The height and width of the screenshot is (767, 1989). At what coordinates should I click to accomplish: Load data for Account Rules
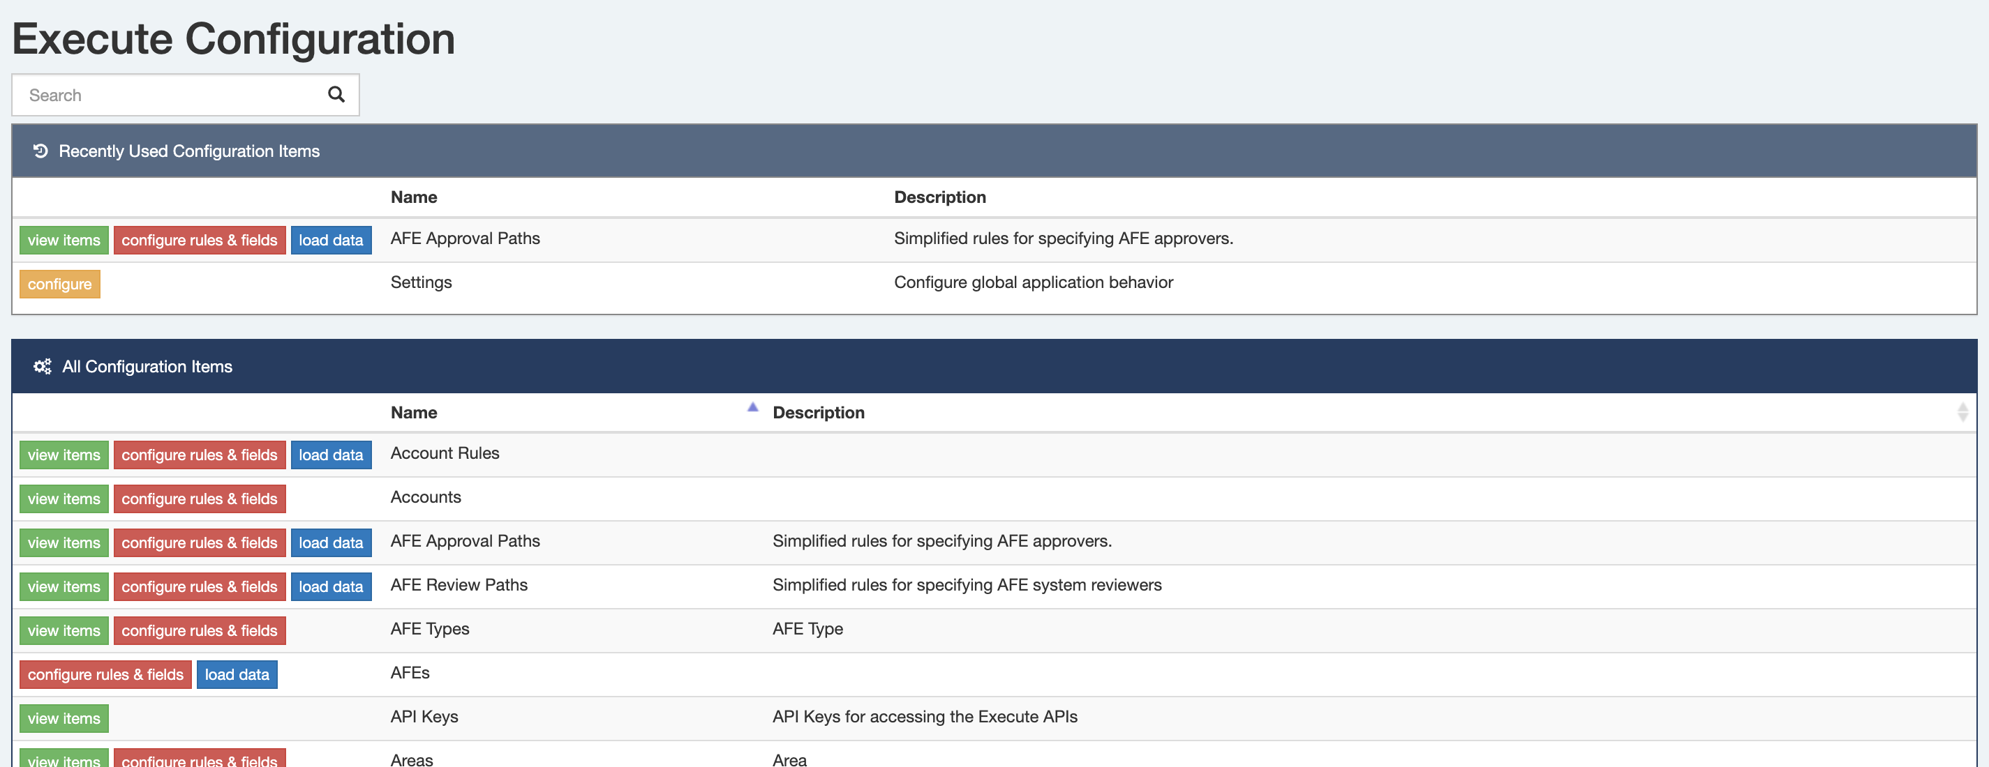(331, 455)
